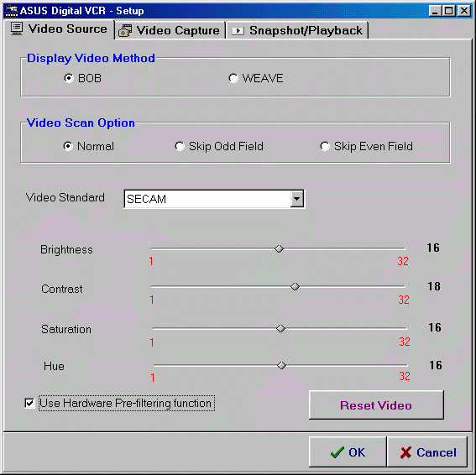
Task: Click the green checkmark icon on OK
Action: point(337,452)
